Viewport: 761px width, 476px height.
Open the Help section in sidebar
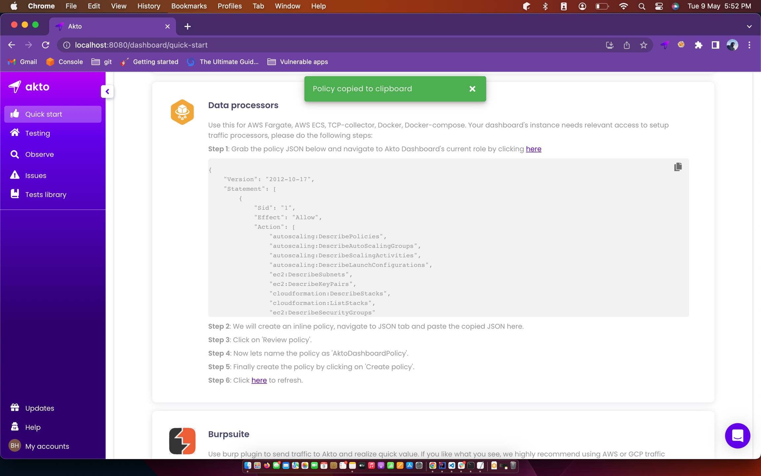pyautogui.click(x=33, y=427)
